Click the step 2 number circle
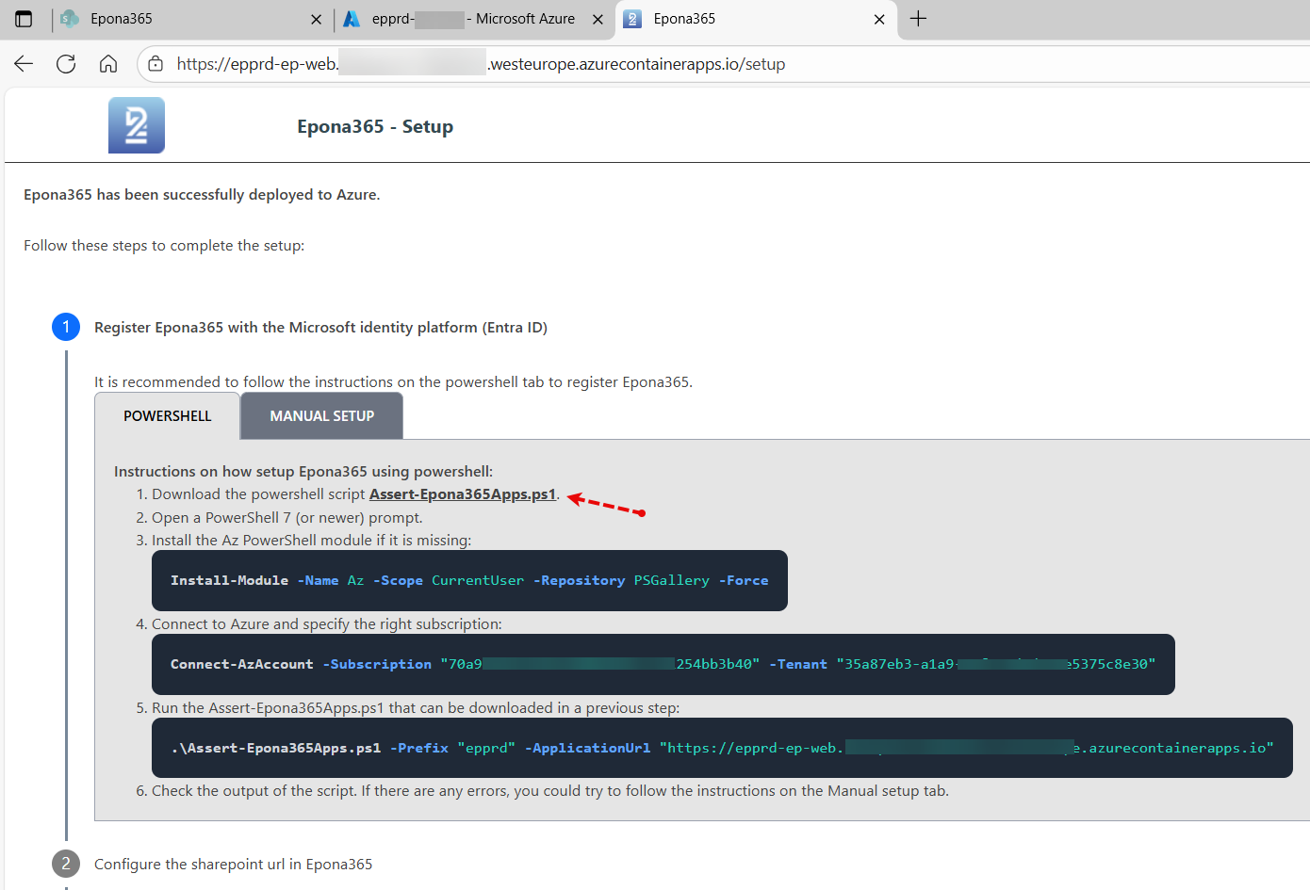The image size is (1310, 890). pyautogui.click(x=66, y=864)
